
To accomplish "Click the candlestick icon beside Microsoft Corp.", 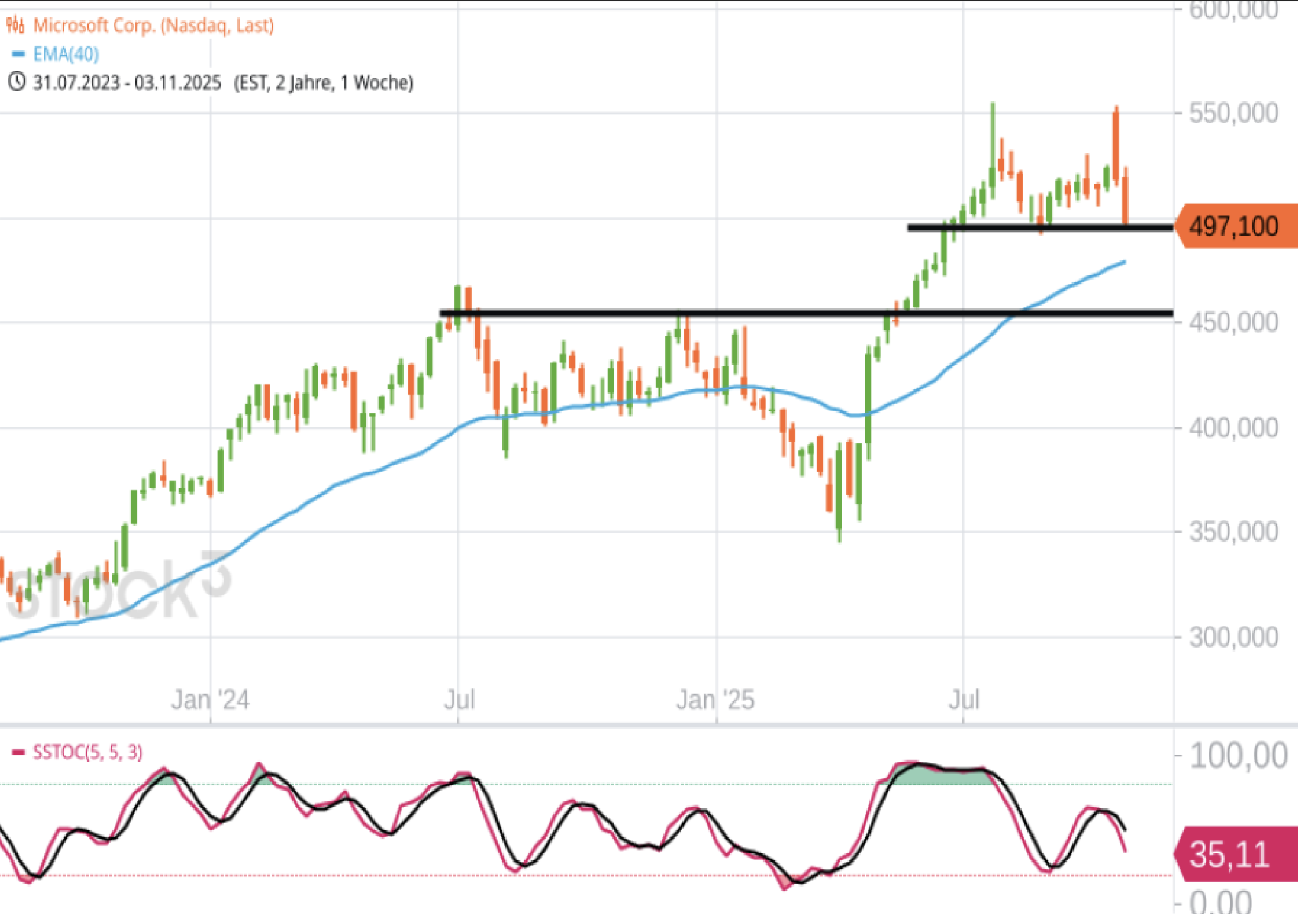I will [15, 25].
